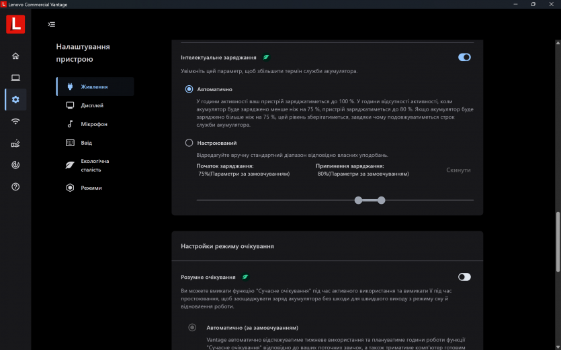The image size is (561, 350).
Task: Select the Настроюваний radio button
Action: pyautogui.click(x=189, y=143)
